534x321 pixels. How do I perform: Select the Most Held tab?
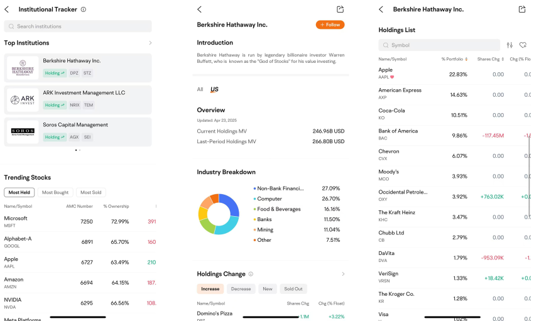tap(19, 192)
